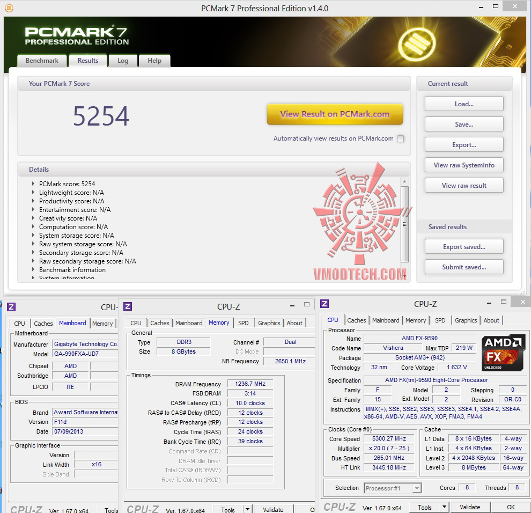Click the Core Speed 5300.27 MHz field
Image resolution: width=531 pixels, height=513 pixels.
pos(389,438)
